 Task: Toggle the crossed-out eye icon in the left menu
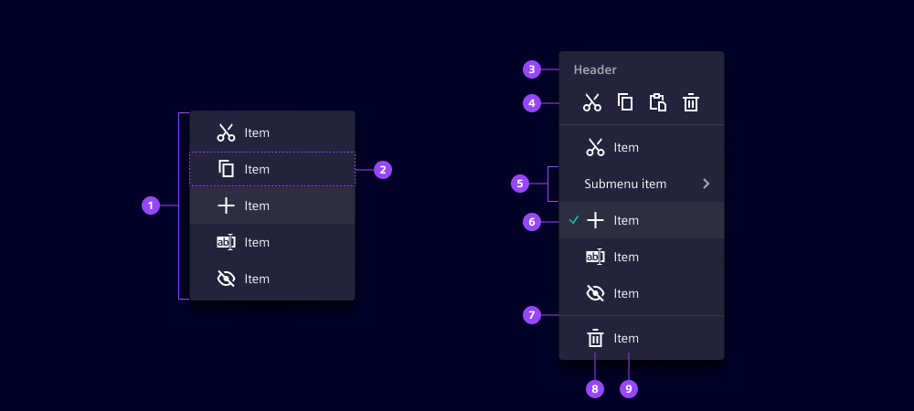(226, 279)
